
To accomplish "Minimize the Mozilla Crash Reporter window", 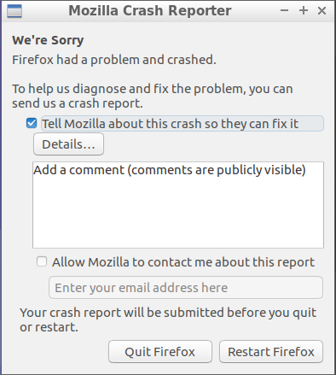I will pyautogui.click(x=284, y=11).
